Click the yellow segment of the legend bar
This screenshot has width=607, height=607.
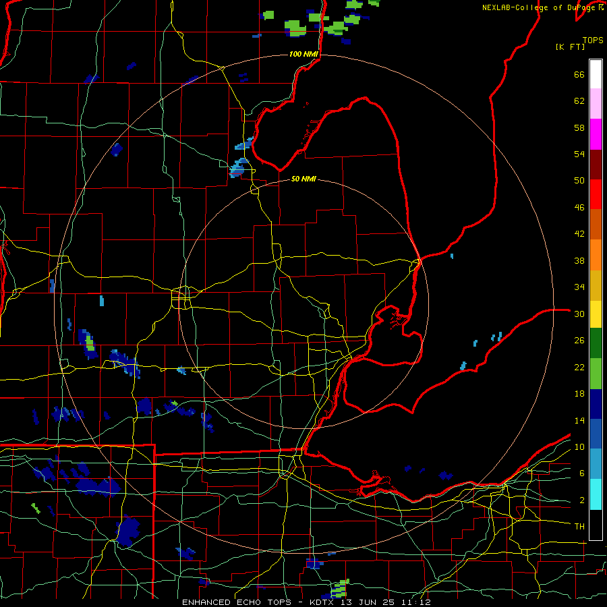[596, 314]
